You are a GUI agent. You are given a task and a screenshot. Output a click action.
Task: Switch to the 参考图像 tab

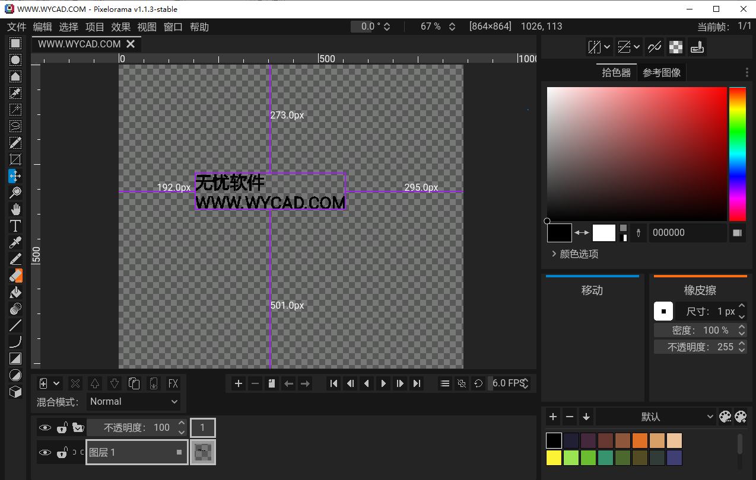coord(661,72)
